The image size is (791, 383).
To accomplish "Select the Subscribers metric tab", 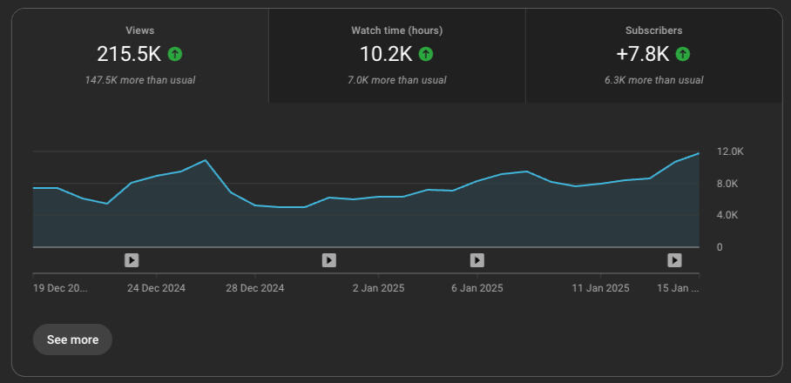I will (653, 56).
